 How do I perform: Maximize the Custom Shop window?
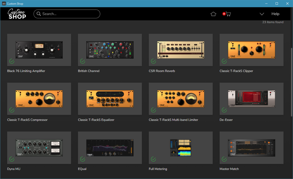click(277, 4)
